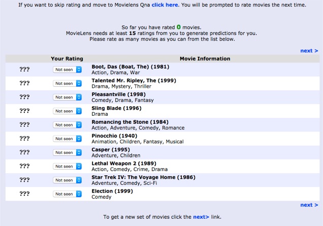Open rating dropdown for Lethal Weapon 2

(68, 166)
